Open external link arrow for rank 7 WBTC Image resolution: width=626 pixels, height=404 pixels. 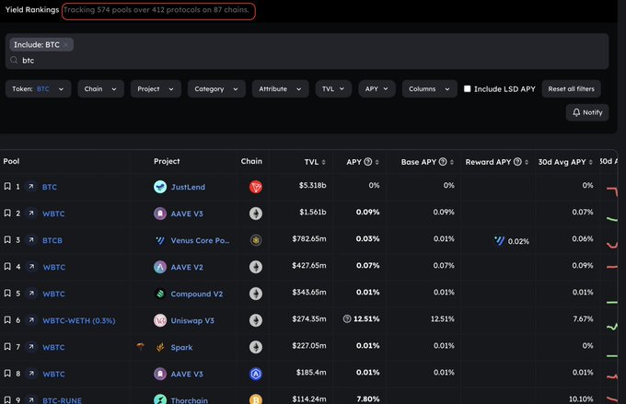[31, 347]
